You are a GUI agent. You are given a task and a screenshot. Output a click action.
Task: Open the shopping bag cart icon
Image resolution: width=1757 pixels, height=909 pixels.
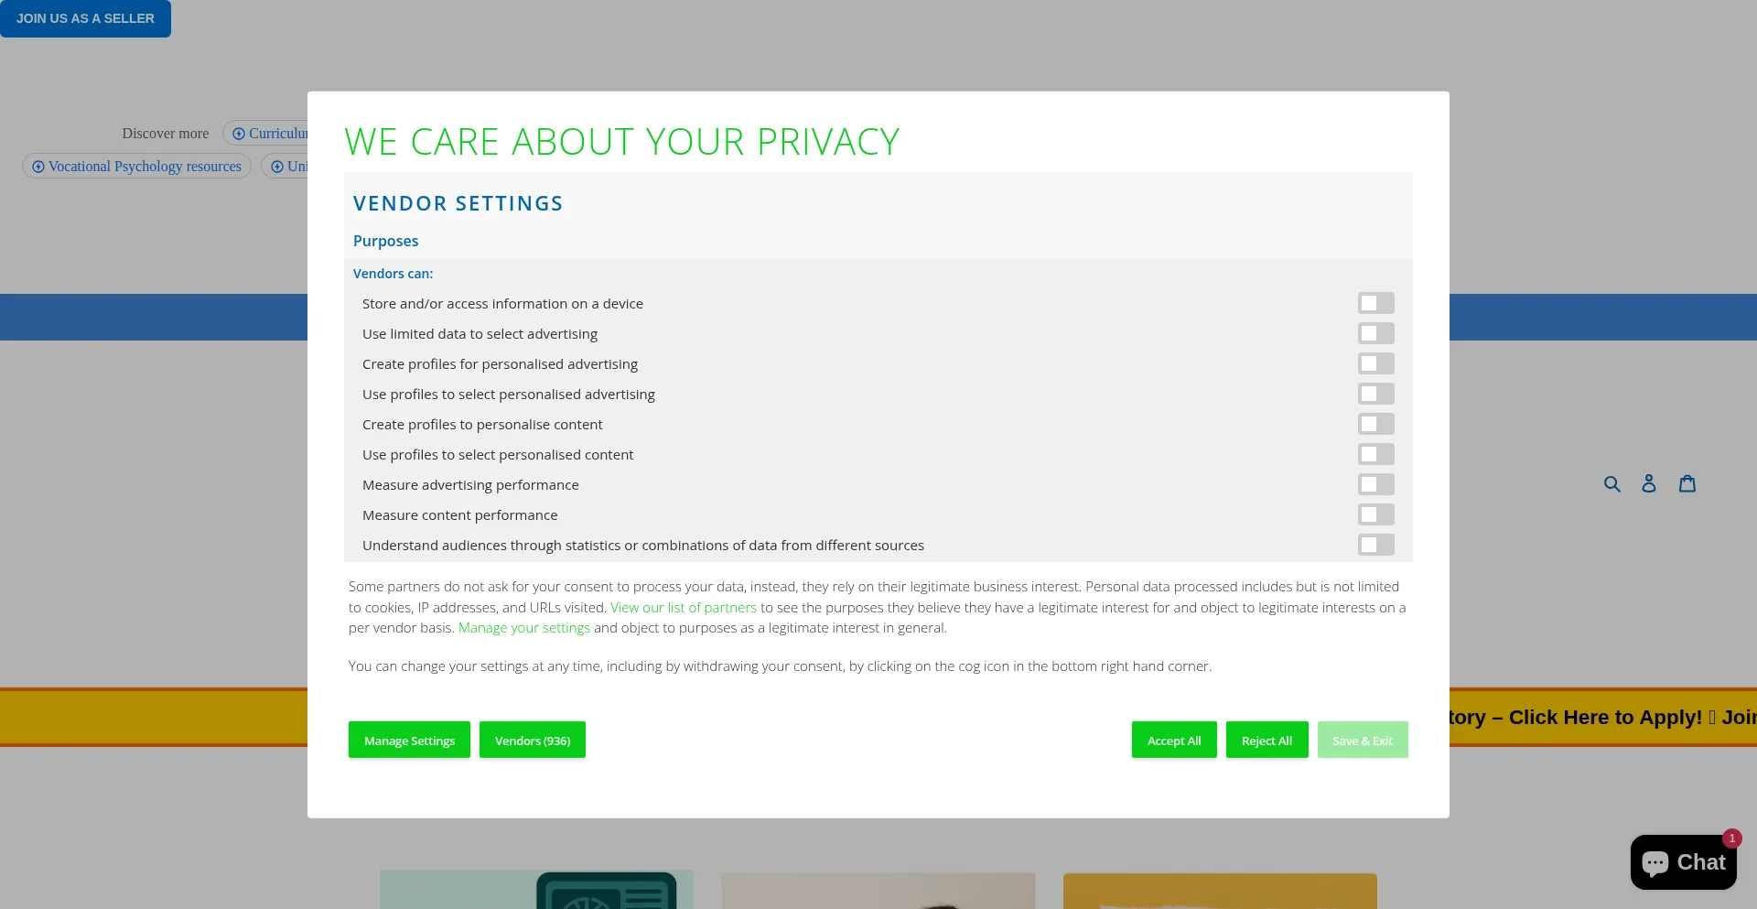1687,483
